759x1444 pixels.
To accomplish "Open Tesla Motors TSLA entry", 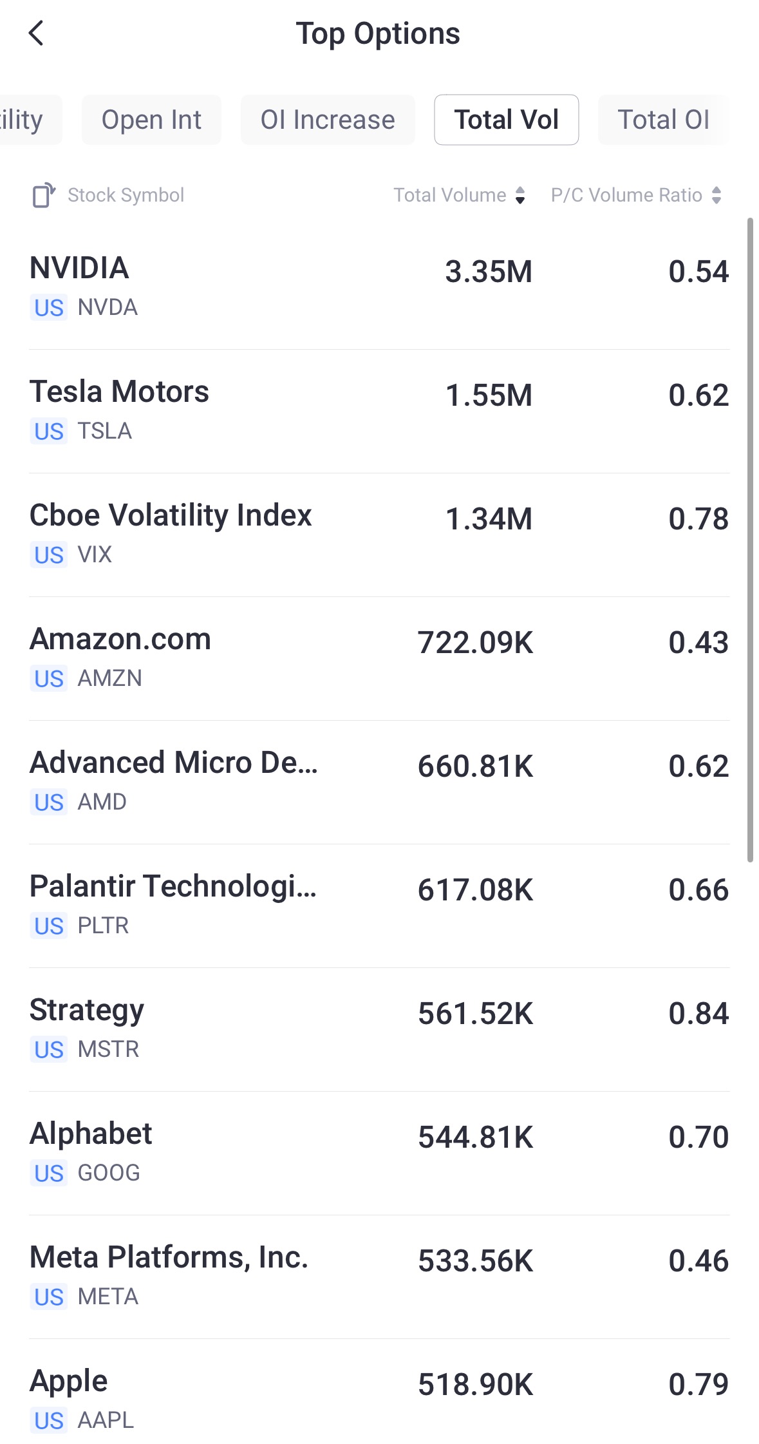I will pos(379,410).
